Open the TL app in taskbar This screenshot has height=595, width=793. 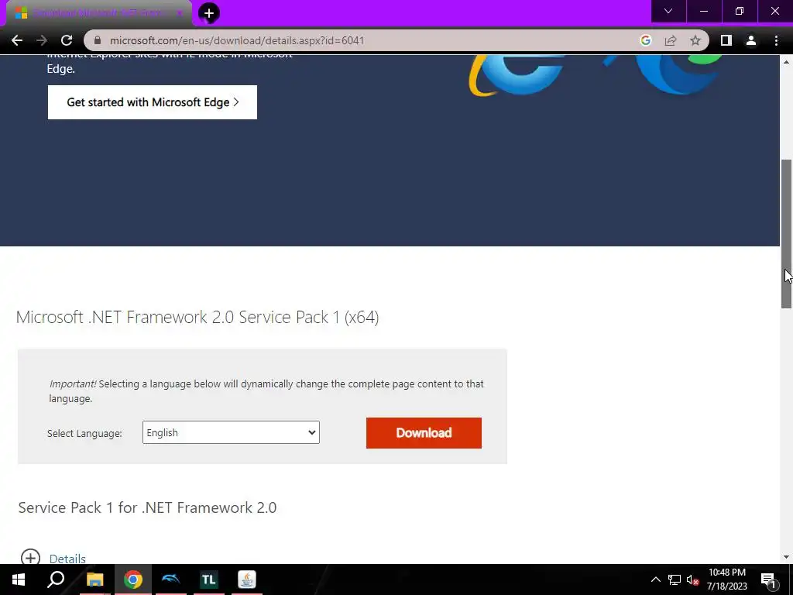click(x=208, y=580)
